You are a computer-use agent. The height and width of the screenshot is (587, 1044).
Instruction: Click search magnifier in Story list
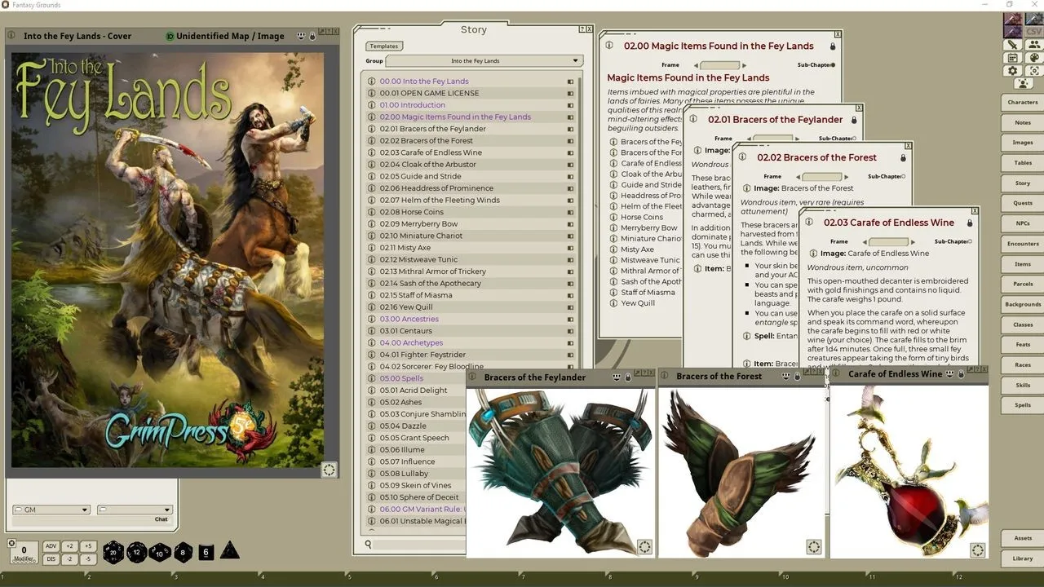click(369, 544)
